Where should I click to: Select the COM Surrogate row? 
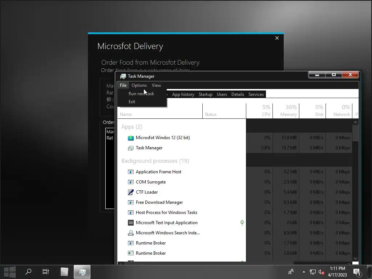pyautogui.click(x=235, y=182)
